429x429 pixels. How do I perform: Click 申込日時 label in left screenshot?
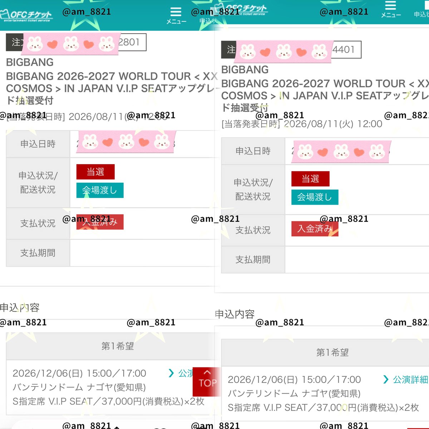(38, 144)
